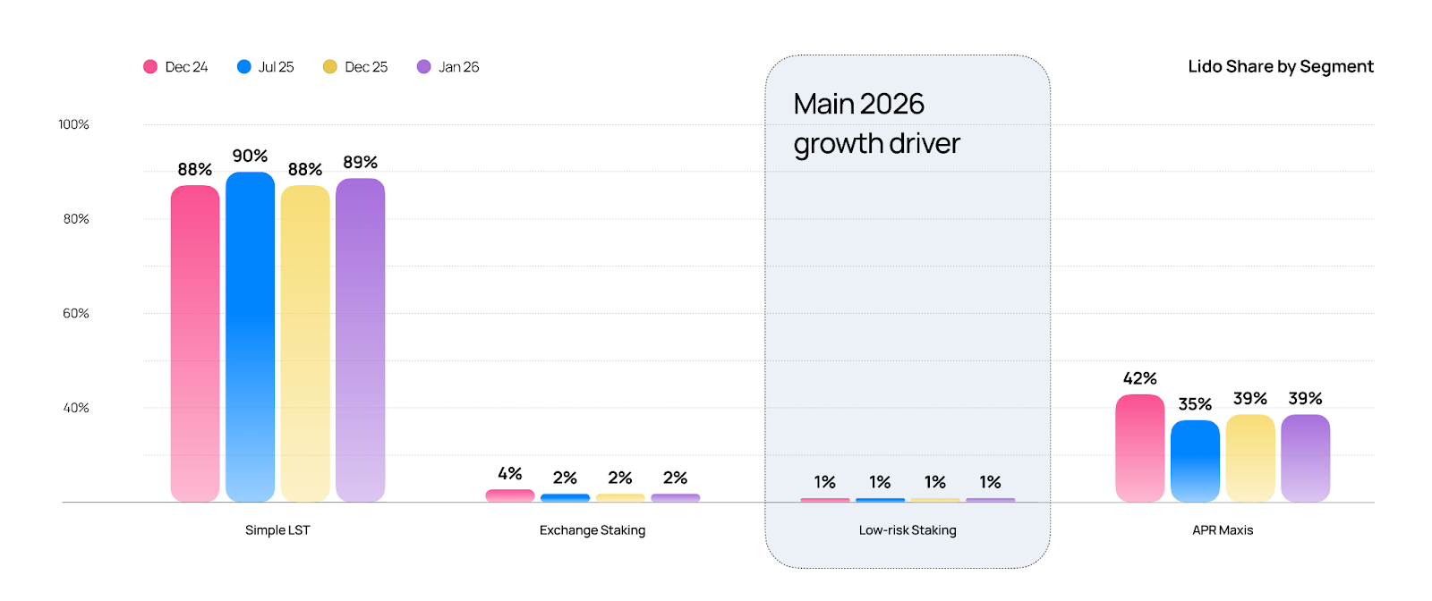Click the Main 2026 growth driver callout
The width and height of the screenshot is (1432, 601).
(876, 123)
